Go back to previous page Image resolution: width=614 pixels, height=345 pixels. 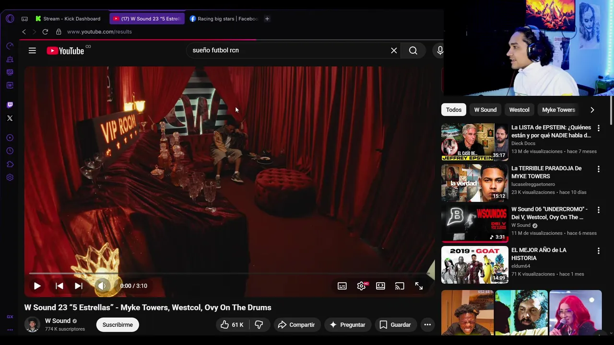24,32
